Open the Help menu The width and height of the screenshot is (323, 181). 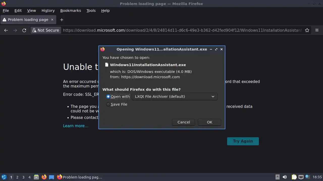click(x=105, y=11)
